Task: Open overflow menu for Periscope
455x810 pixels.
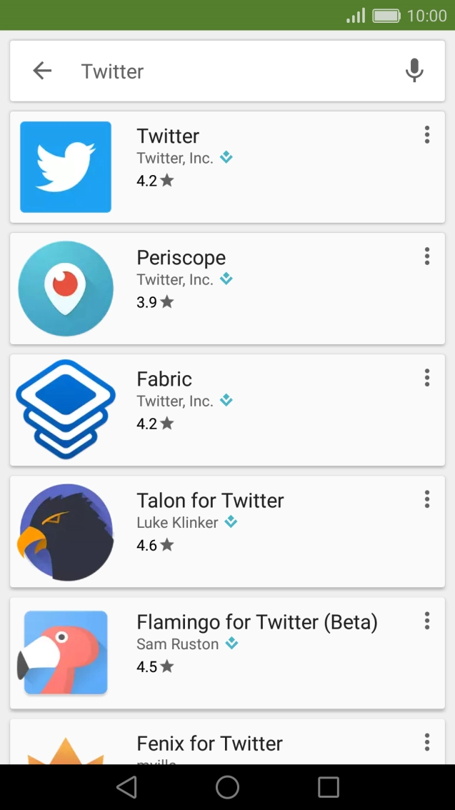Action: coord(426,256)
